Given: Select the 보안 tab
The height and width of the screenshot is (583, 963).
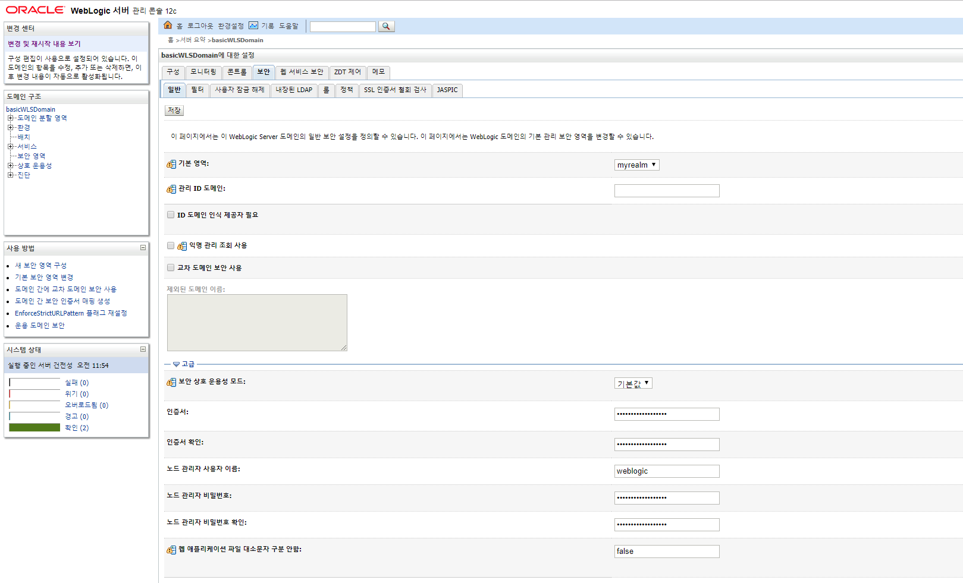Looking at the screenshot, I should pyautogui.click(x=264, y=72).
